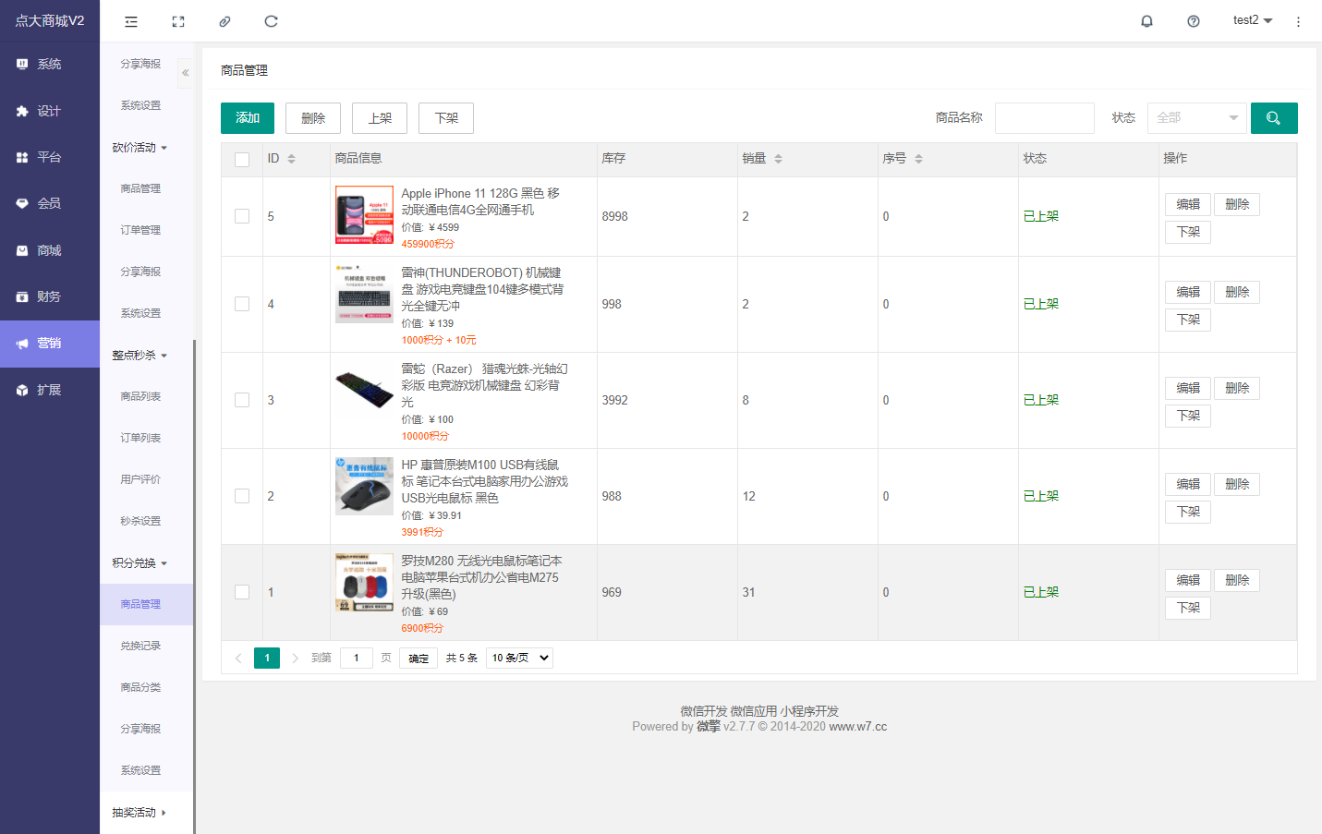1322x834 pixels.
Task: Toggle the sidebar menu collapse icon
Action: coord(131,21)
